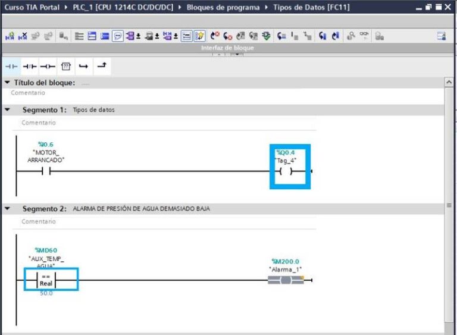Click Comentario field under Segmento 2
This screenshot has height=335, width=457.
click(39, 221)
